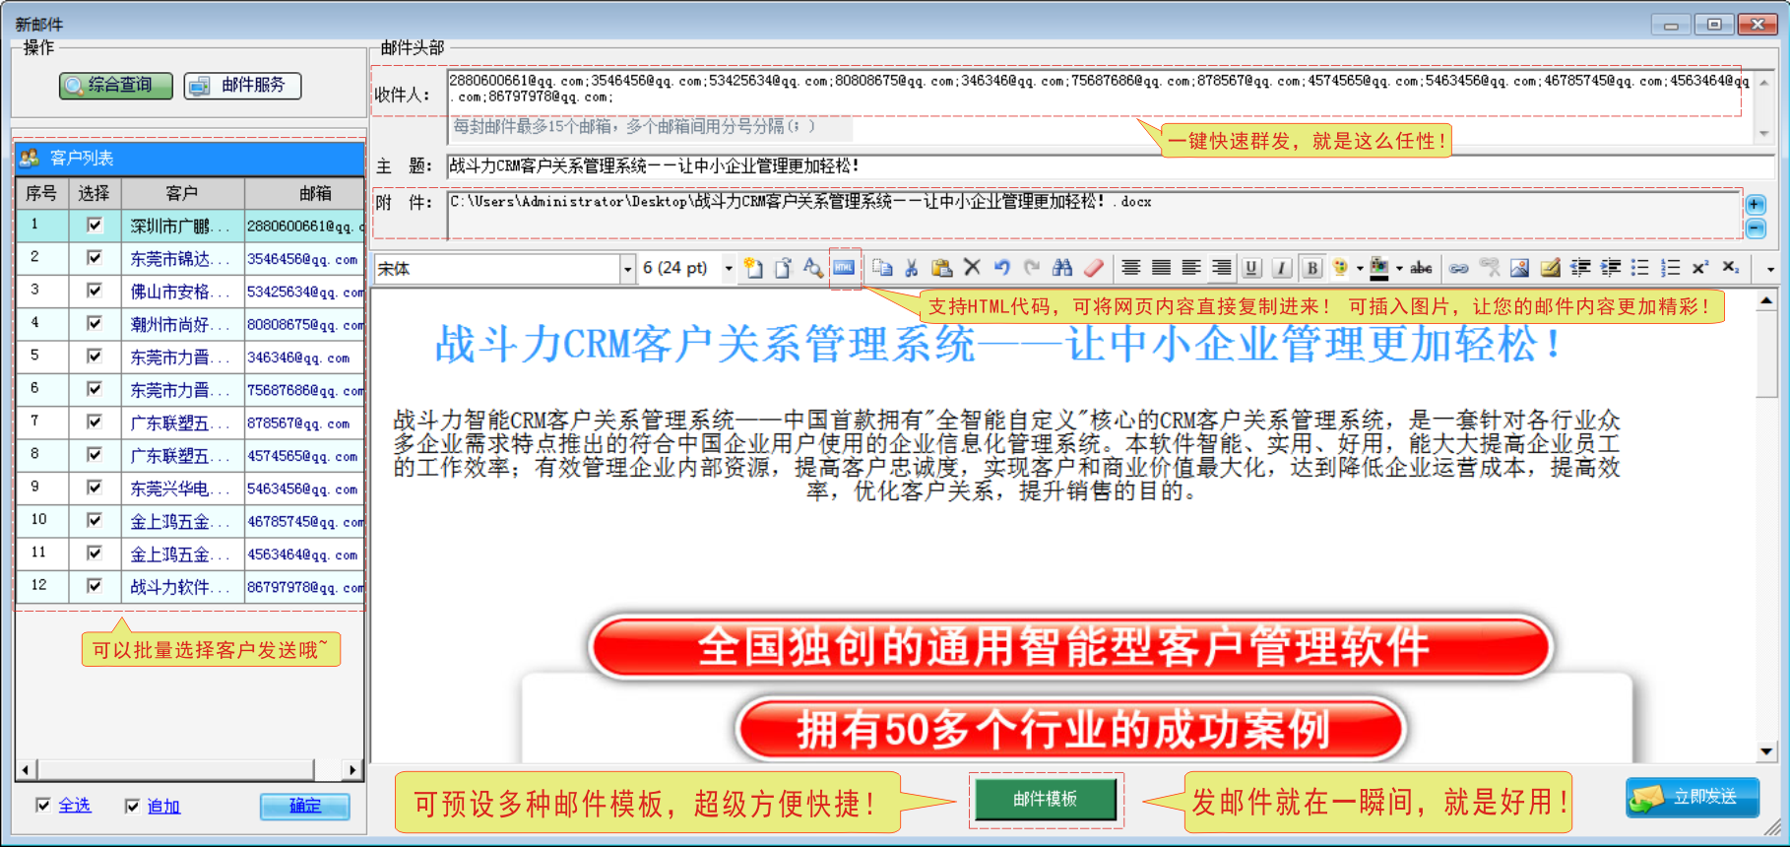The width and height of the screenshot is (1790, 847).
Task: Toggle bold formatting
Action: [x=1312, y=268]
